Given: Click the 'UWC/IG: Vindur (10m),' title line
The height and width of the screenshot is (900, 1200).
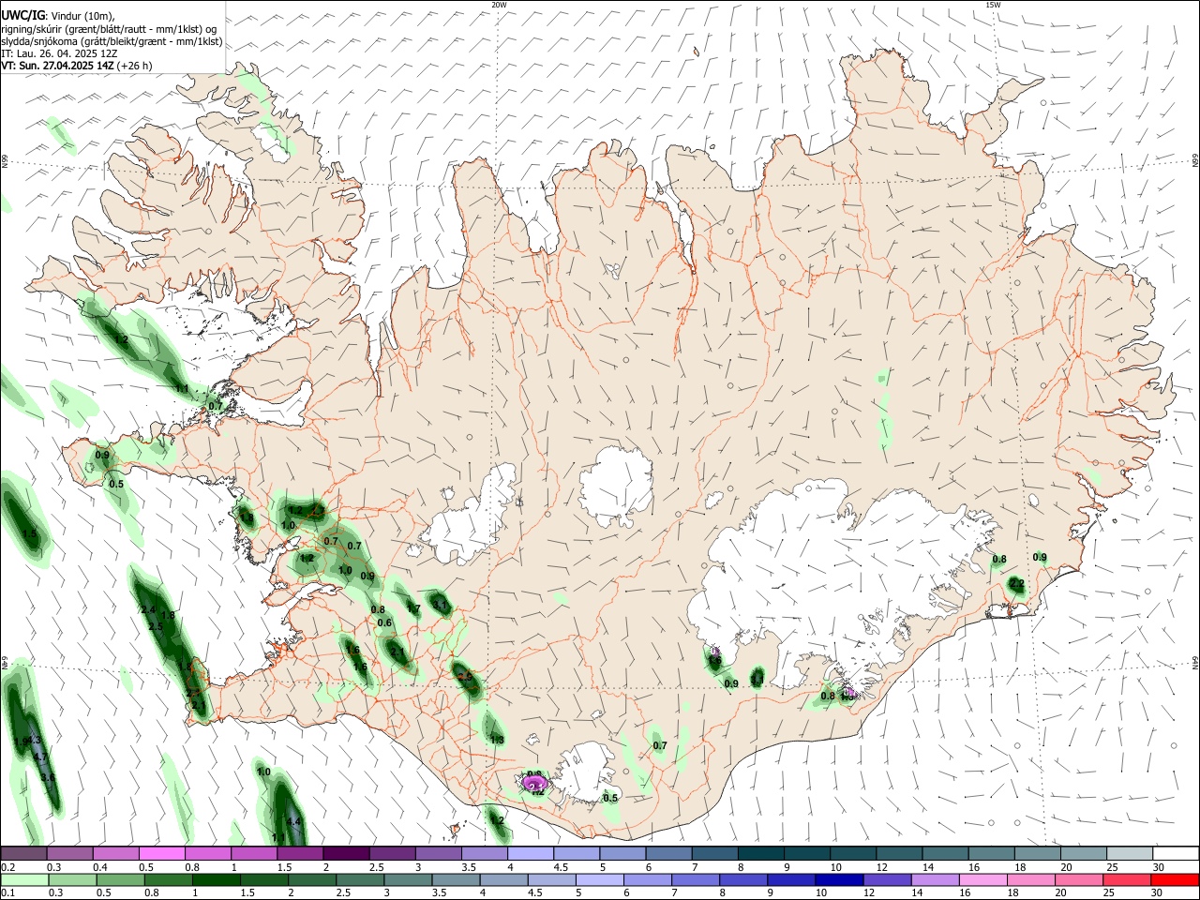Looking at the screenshot, I should pos(58,16).
